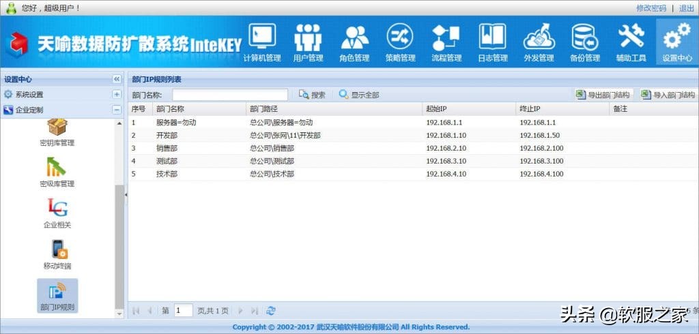Sort by 终止IP column header

(x=562, y=108)
